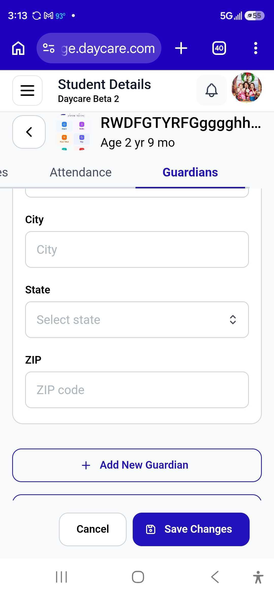Go back with the left chevron button
274x595 pixels.
click(x=29, y=132)
